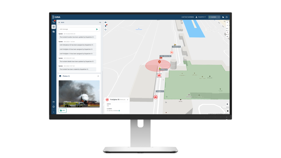Viewport: 281px width, 158px height.
Task: Click the link icon in the lower sidebar
Action: pyautogui.click(x=53, y=101)
